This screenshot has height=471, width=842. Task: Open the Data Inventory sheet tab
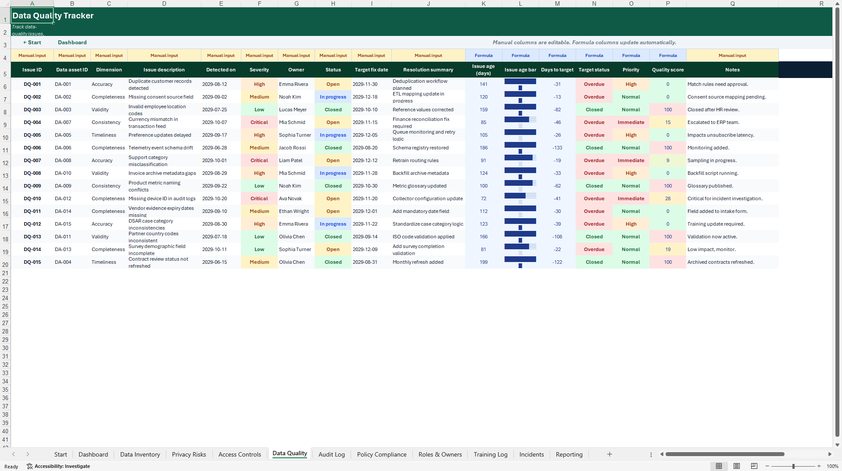tap(140, 454)
